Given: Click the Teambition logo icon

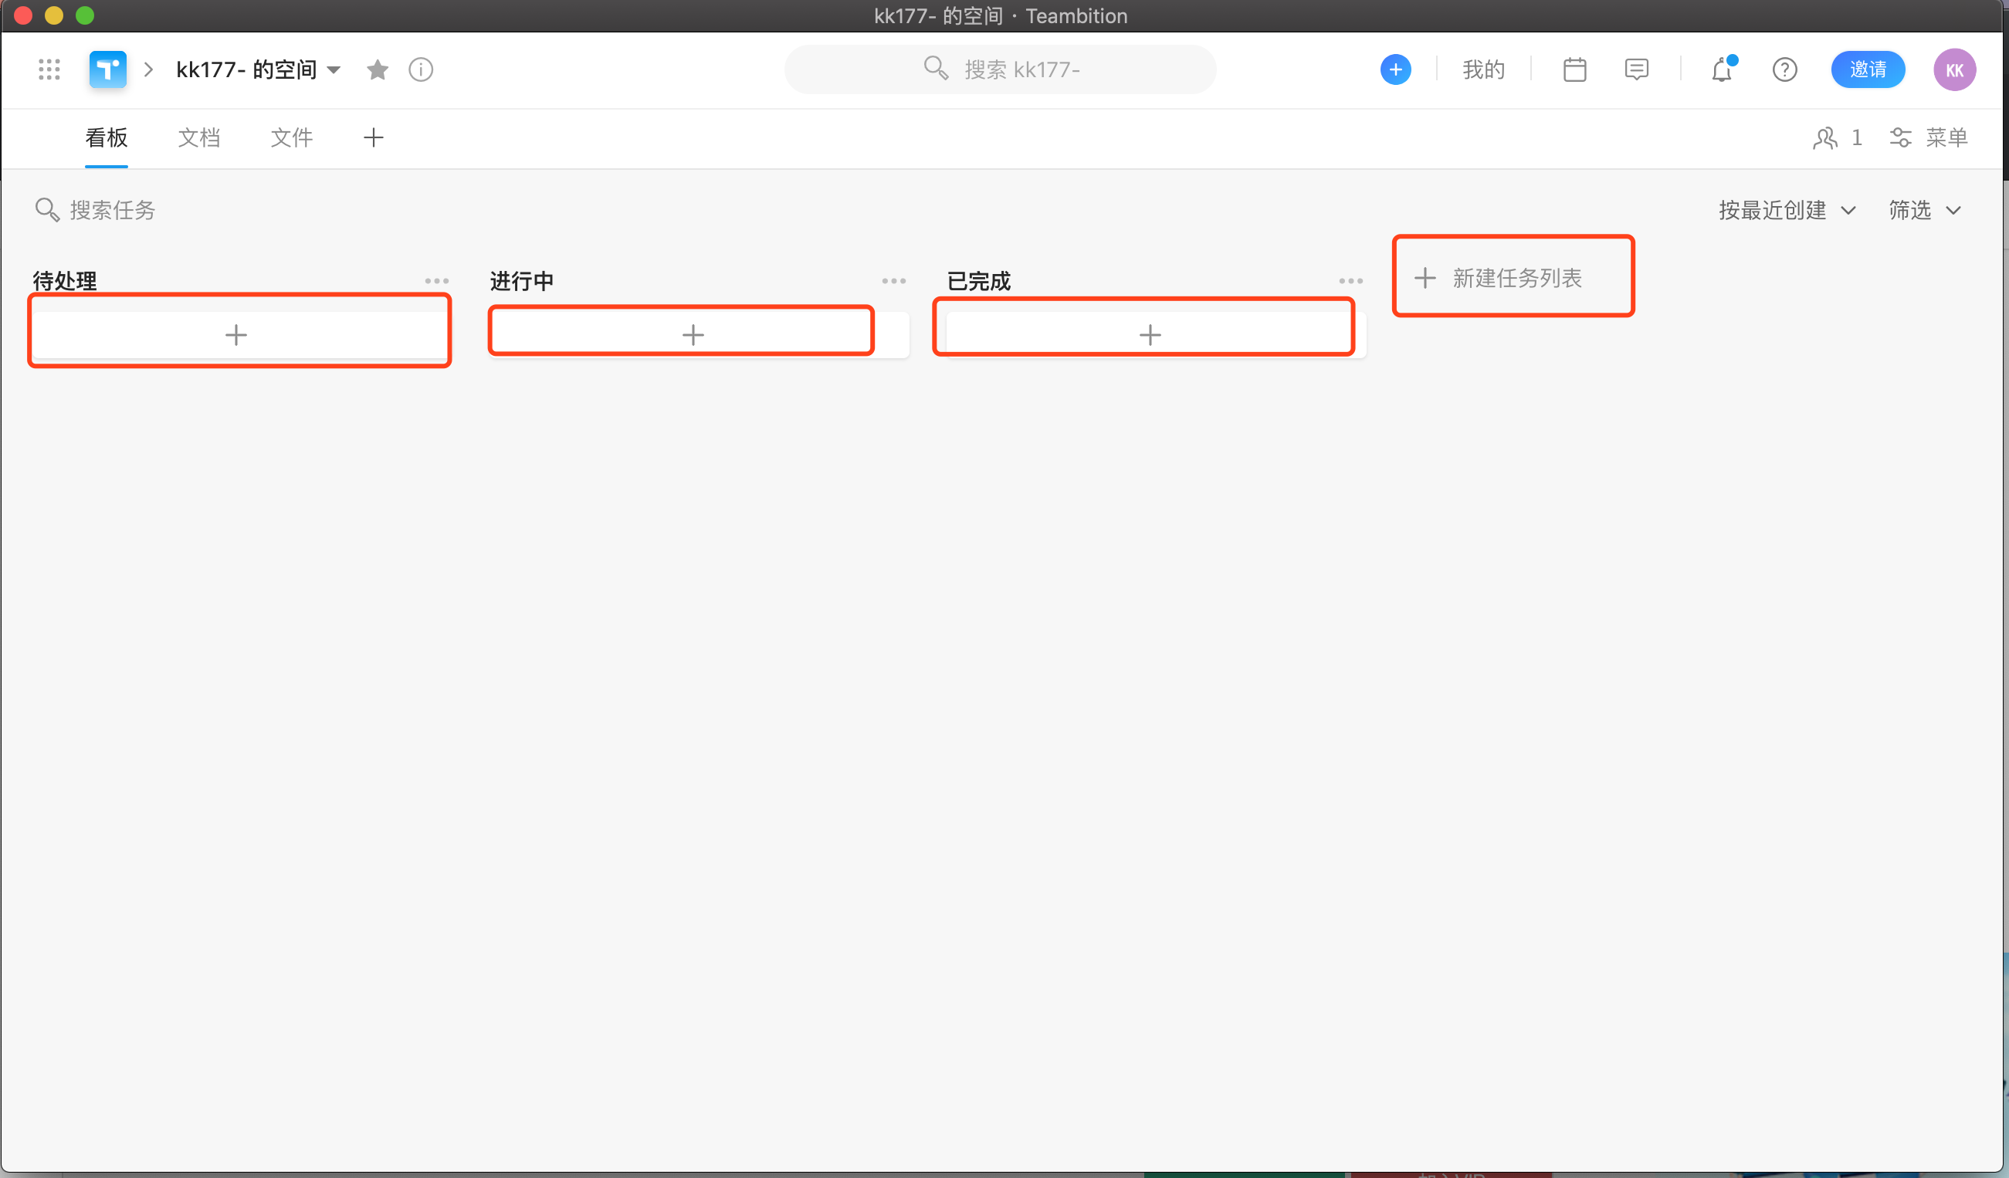Looking at the screenshot, I should 107,69.
